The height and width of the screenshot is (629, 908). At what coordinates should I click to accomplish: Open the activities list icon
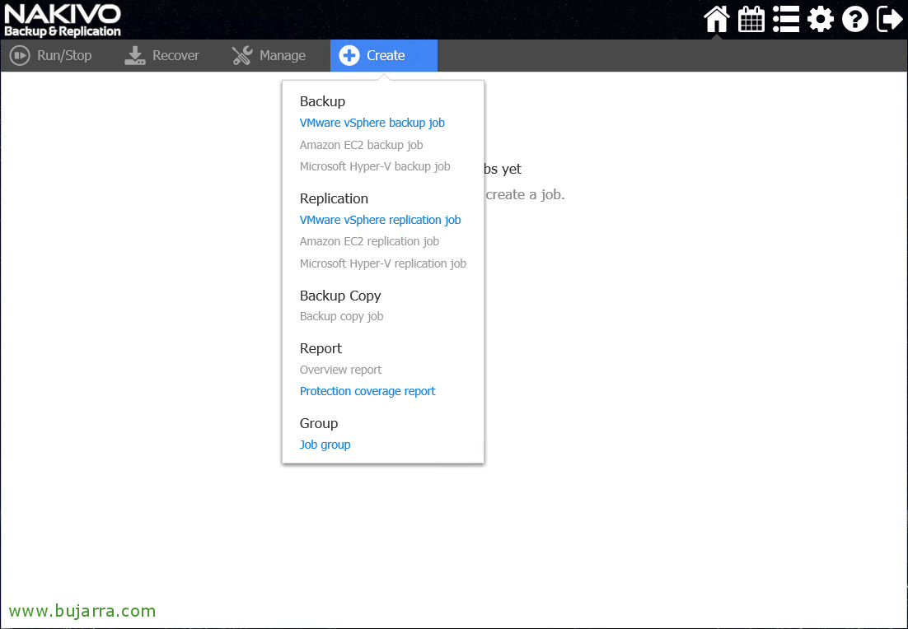786,19
